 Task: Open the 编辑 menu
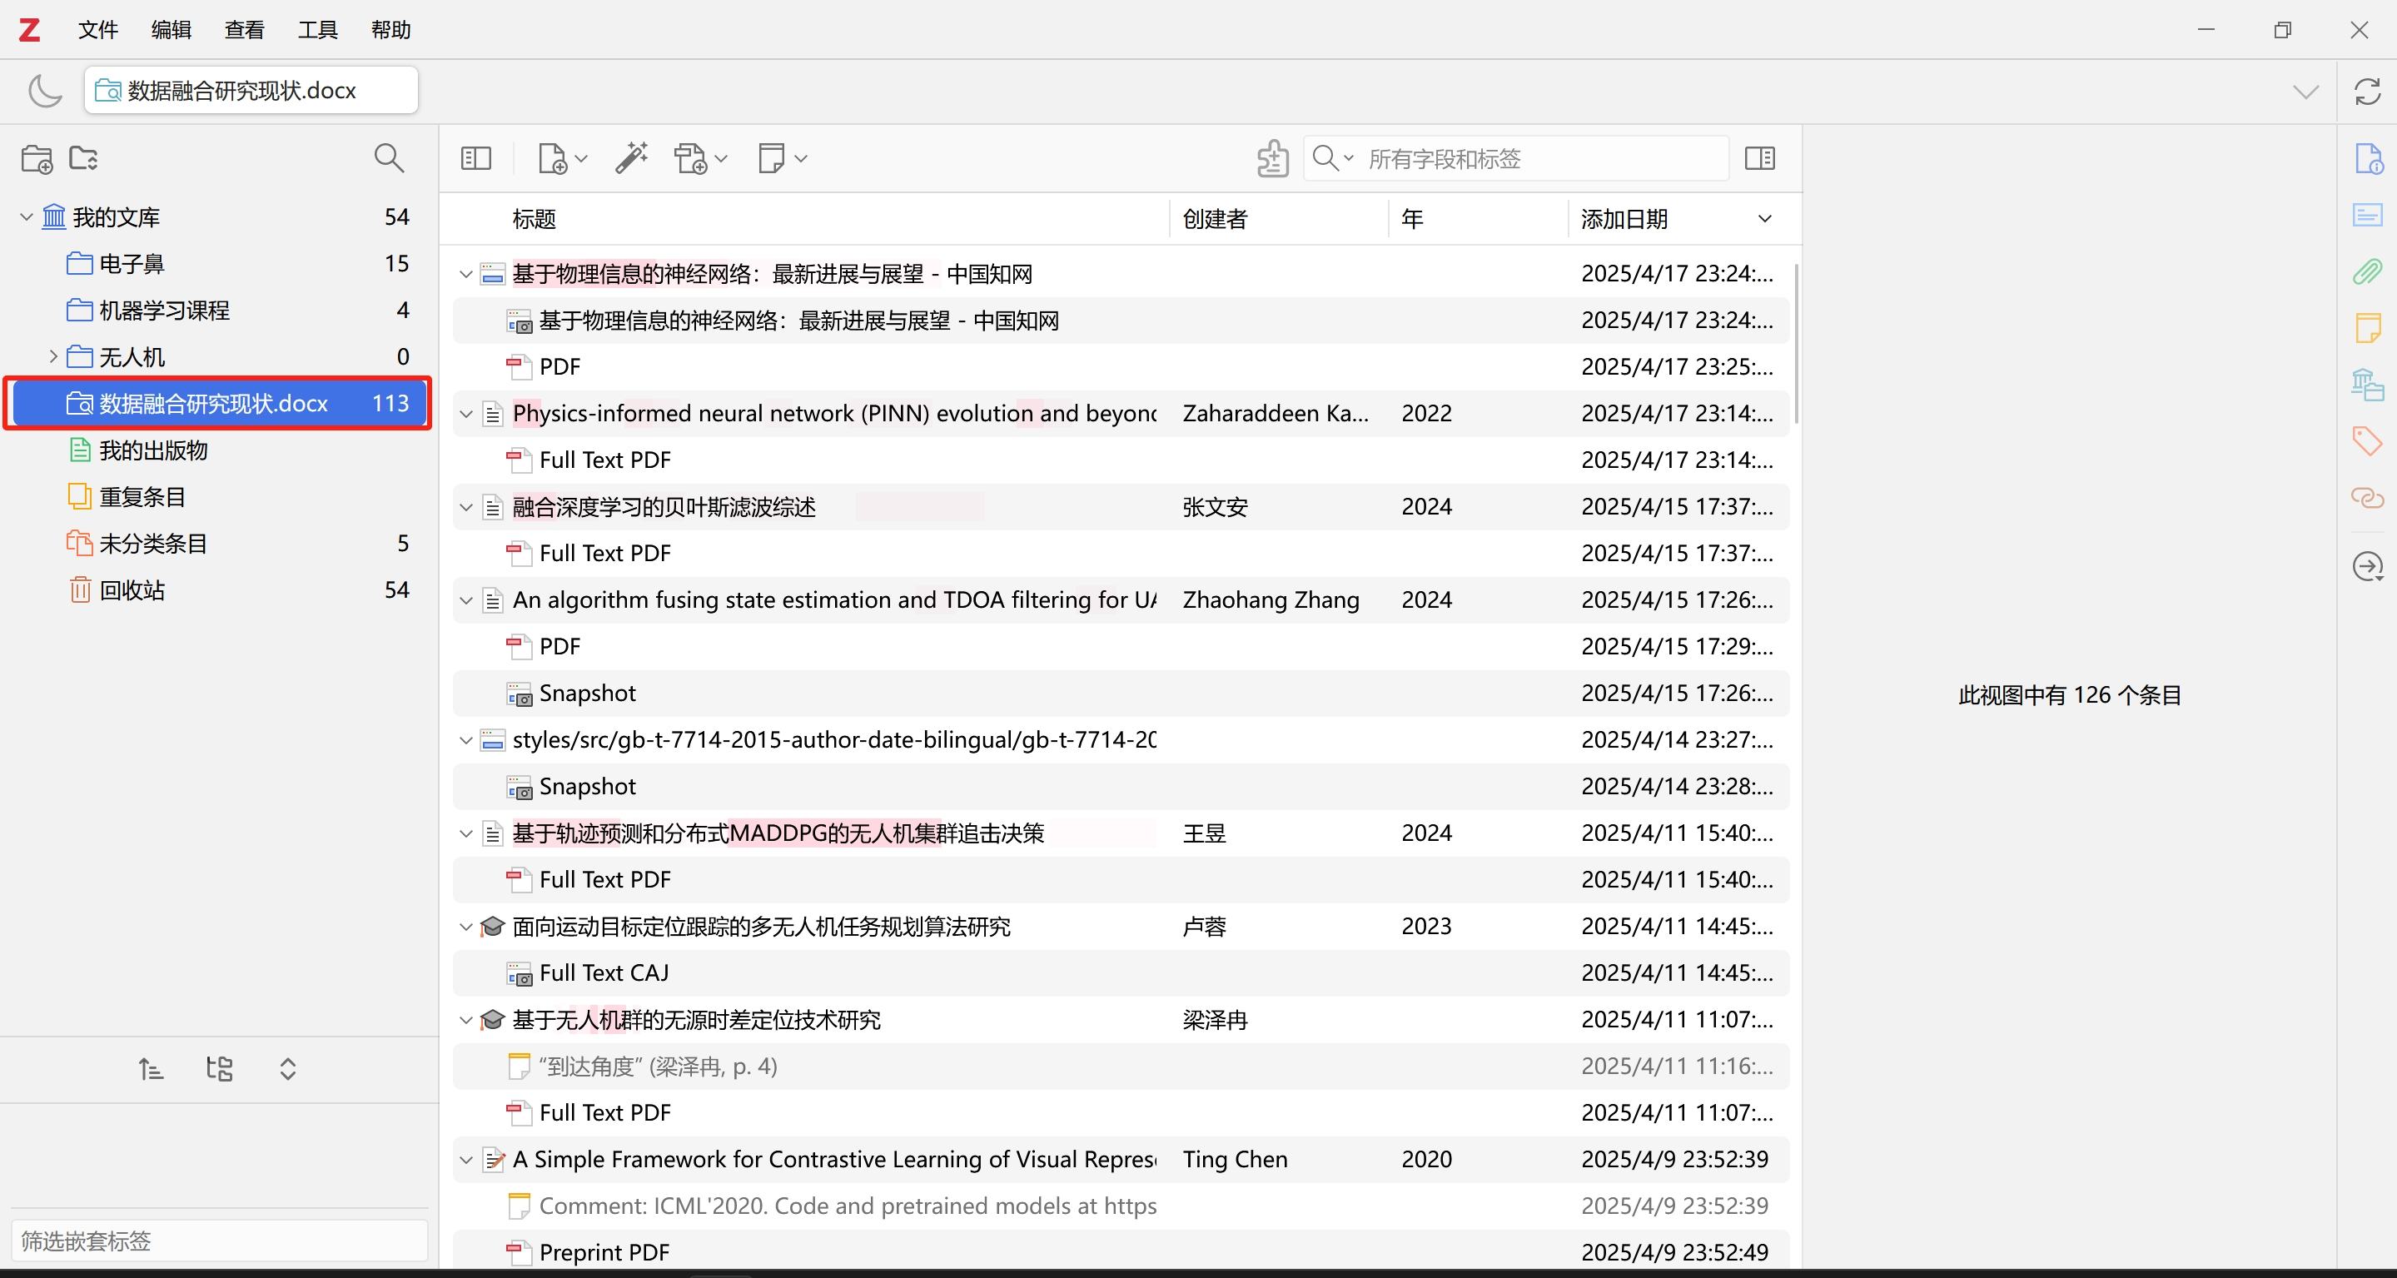pos(172,30)
